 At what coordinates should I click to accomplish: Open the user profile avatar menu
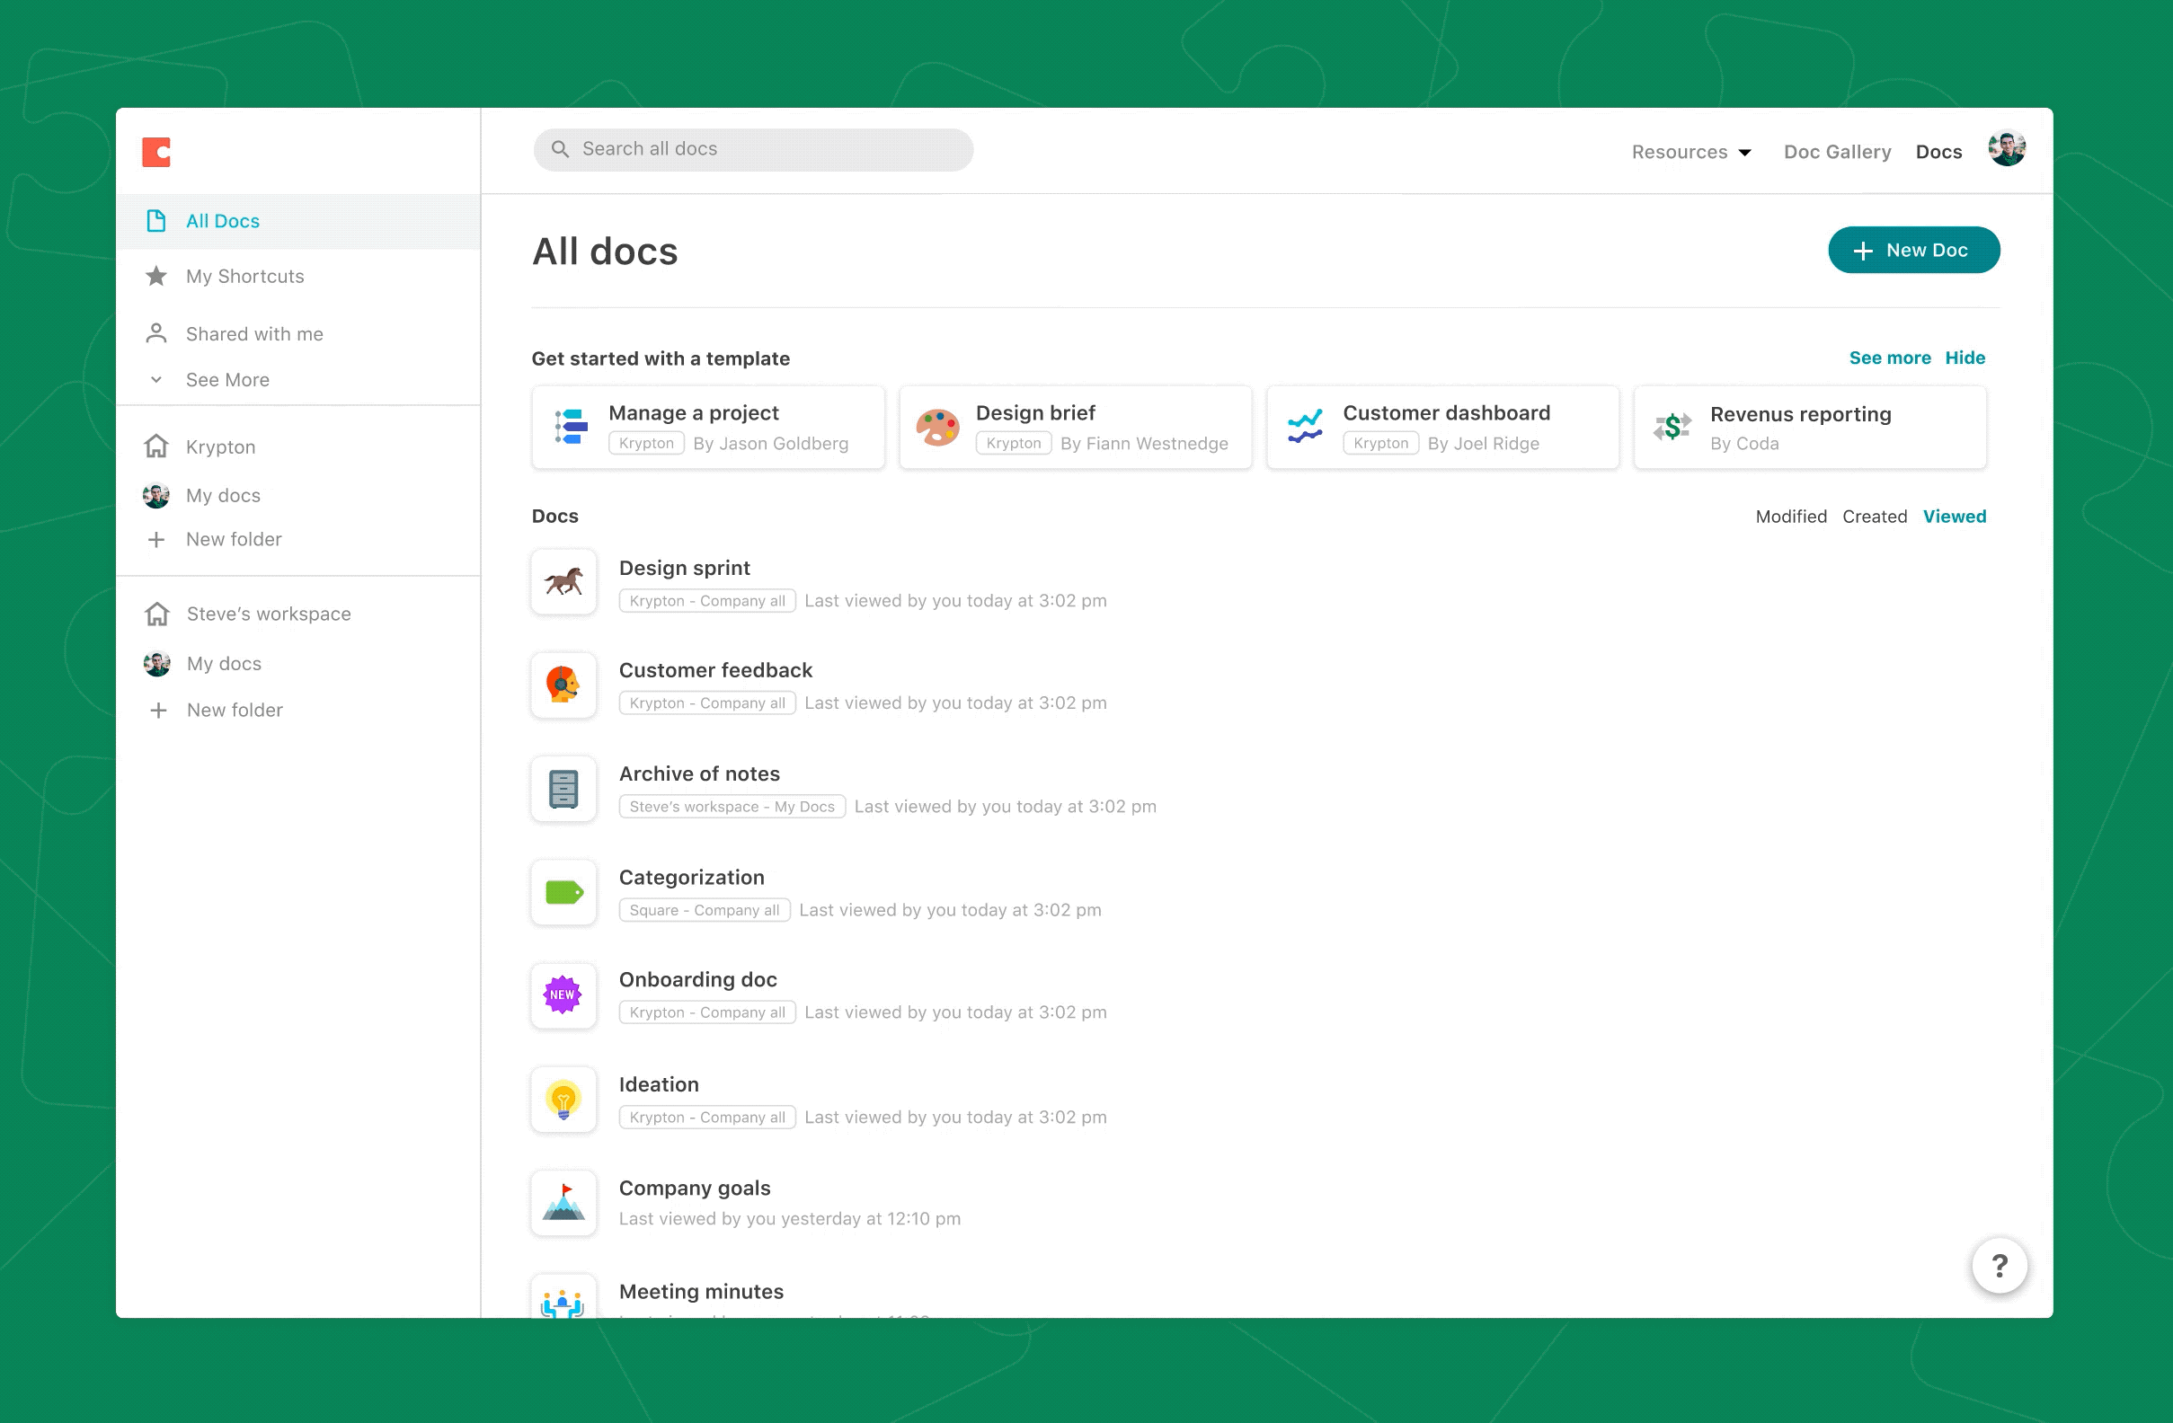click(2006, 149)
